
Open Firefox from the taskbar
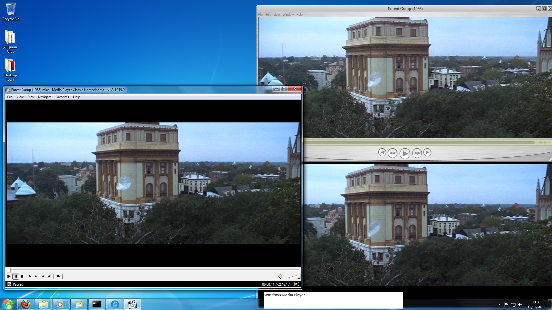[26, 304]
